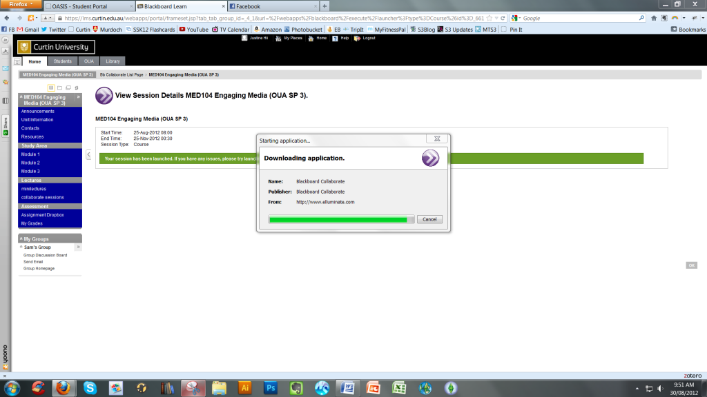
Task: Open Skype from the Windows taskbar
Action: click(90, 387)
